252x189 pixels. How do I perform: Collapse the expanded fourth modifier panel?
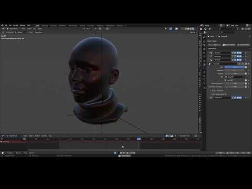coord(209,64)
